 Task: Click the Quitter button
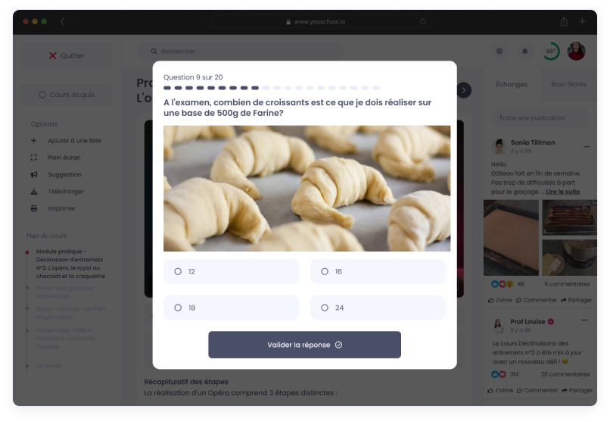coord(67,55)
